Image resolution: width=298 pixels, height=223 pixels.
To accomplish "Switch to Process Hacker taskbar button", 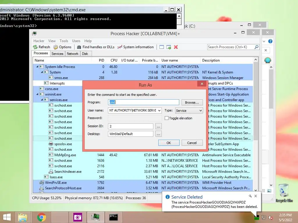I will click(x=95, y=217).
